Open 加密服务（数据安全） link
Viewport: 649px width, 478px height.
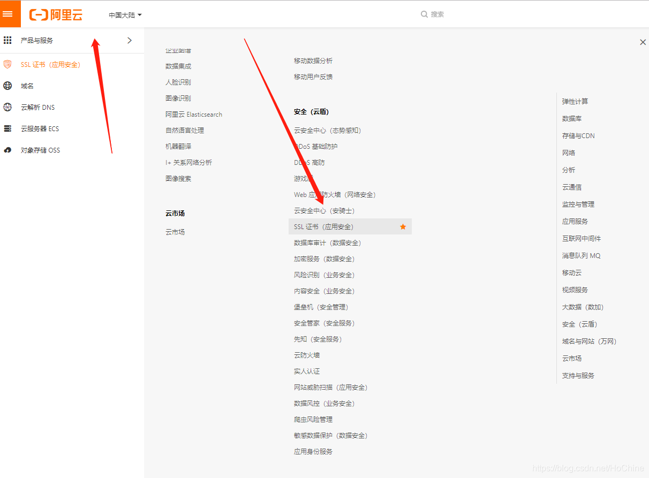point(324,259)
